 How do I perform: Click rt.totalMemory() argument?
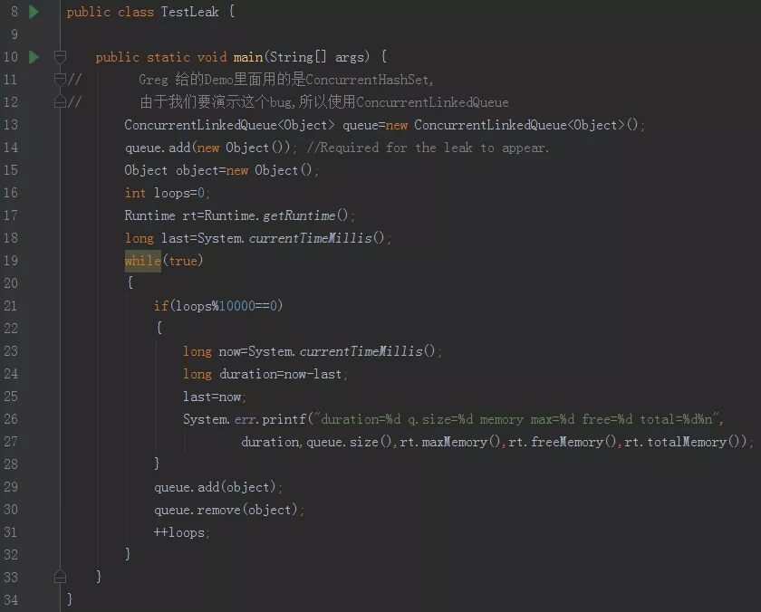tap(681, 442)
